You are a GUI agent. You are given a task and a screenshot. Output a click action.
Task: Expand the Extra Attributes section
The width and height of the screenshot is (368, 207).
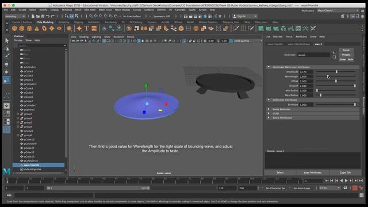pyautogui.click(x=269, y=117)
